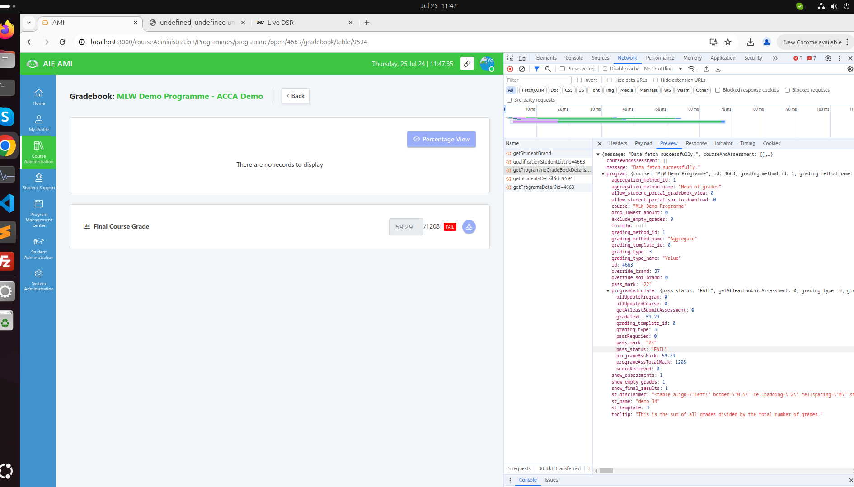Open the Headers request tab

click(618, 144)
